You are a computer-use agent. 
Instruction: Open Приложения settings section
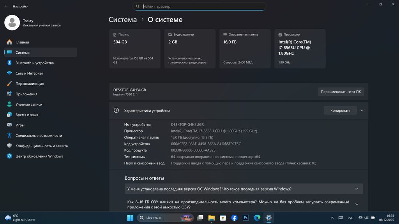(41, 94)
